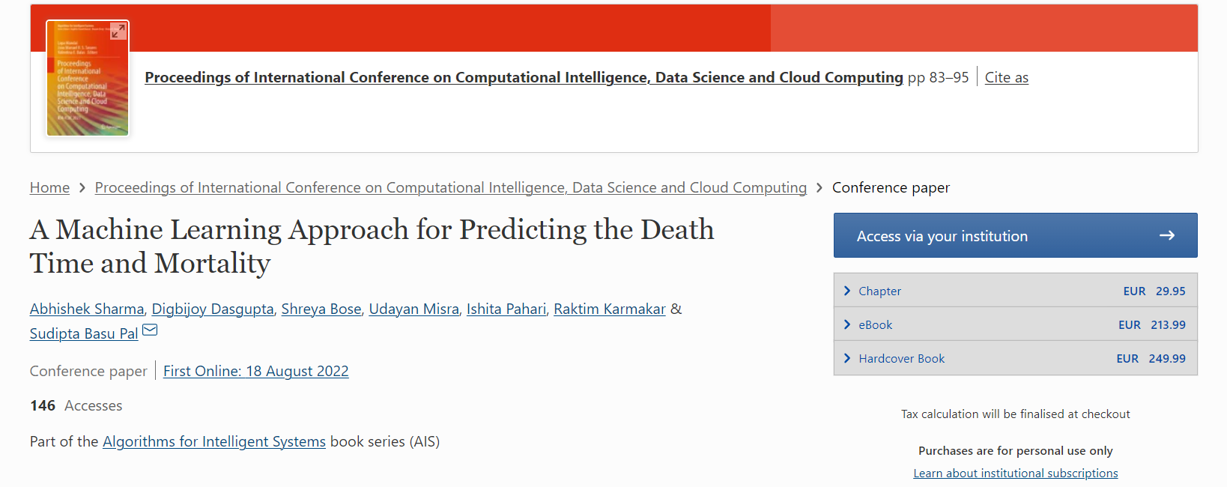
Task: Open author Abhishek Sharma's profile
Action: click(87, 309)
